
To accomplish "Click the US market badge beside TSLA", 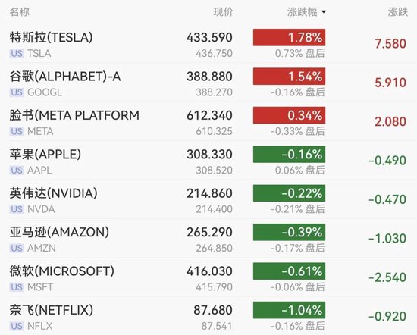I will click(x=17, y=54).
